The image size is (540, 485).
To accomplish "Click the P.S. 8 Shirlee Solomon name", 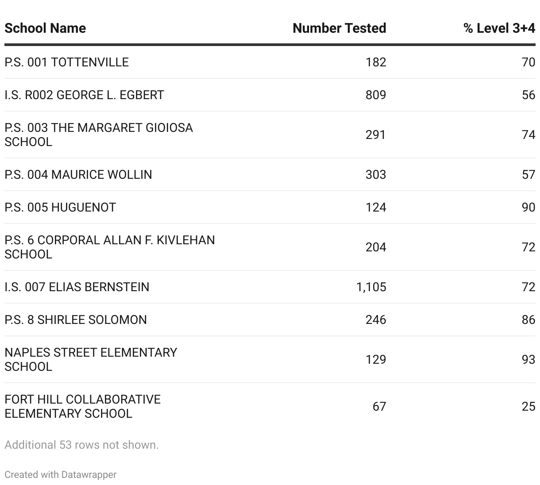I will 76,320.
